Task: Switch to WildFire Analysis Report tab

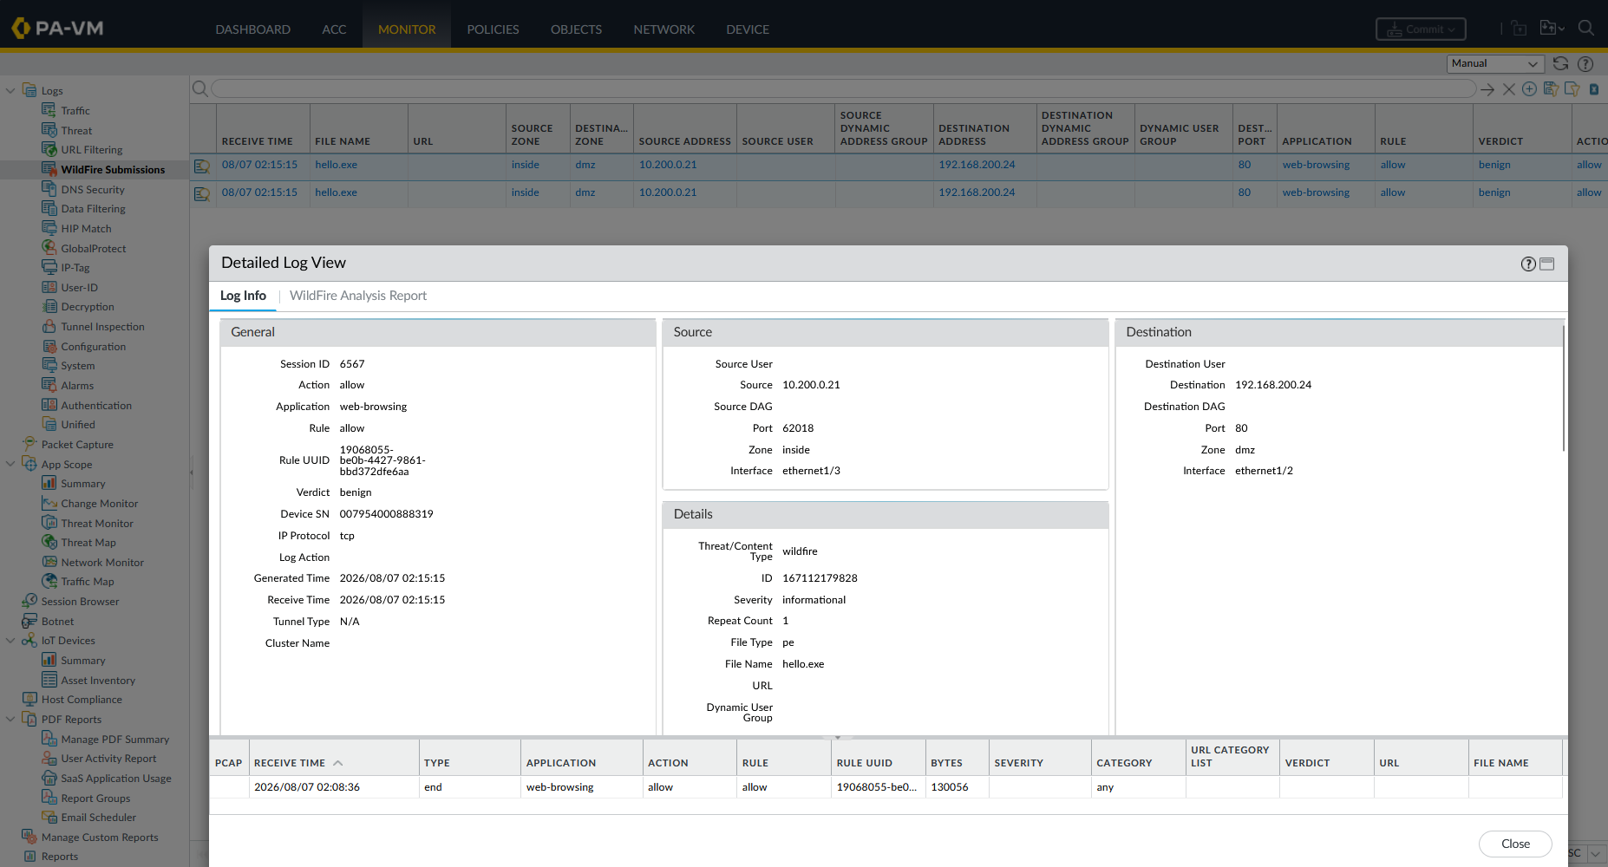Action: pos(358,296)
